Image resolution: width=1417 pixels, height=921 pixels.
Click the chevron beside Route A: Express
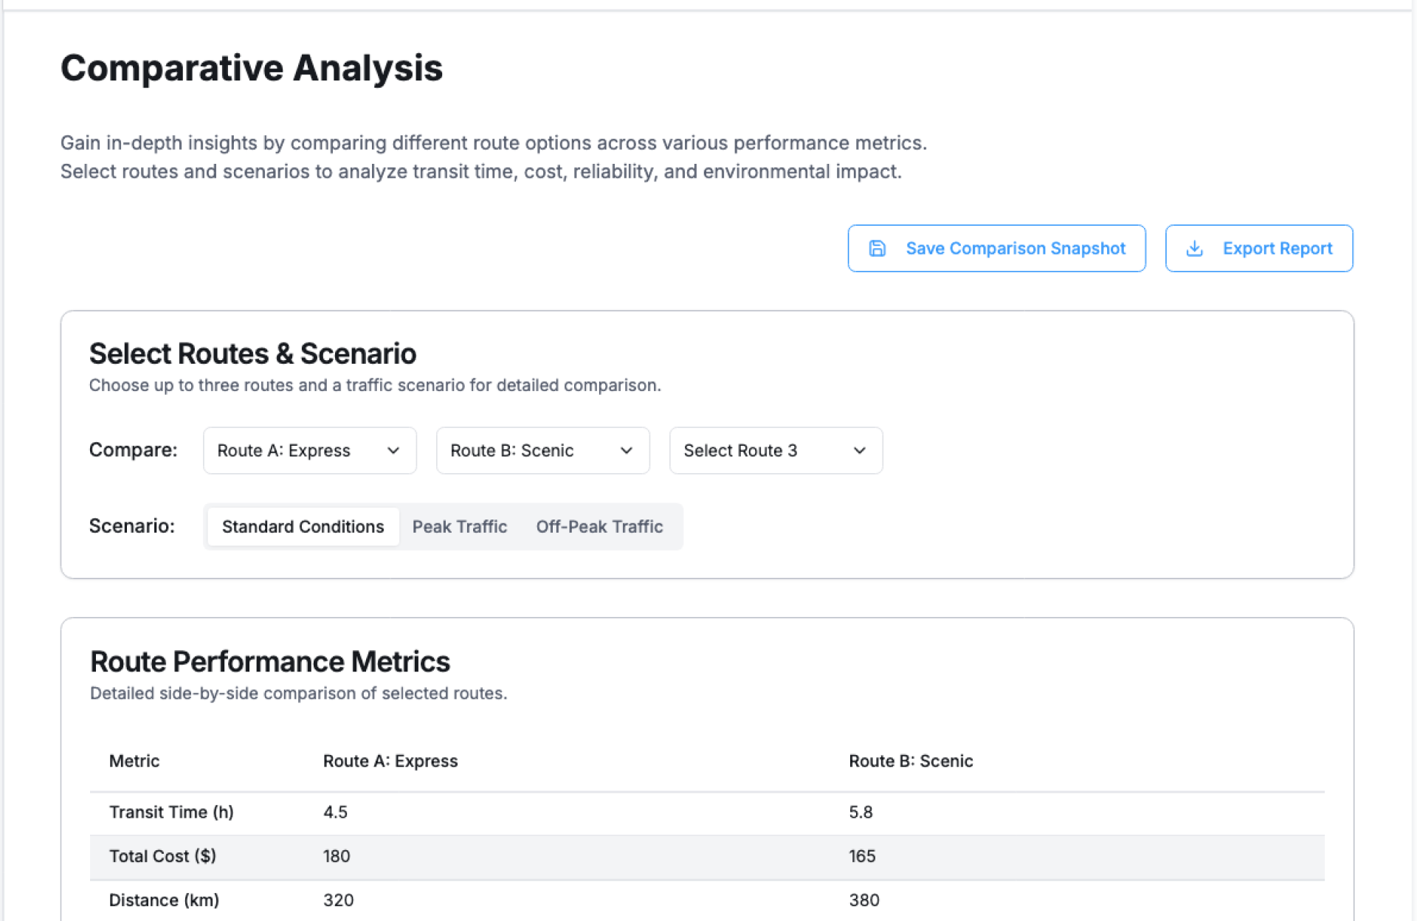click(x=393, y=451)
